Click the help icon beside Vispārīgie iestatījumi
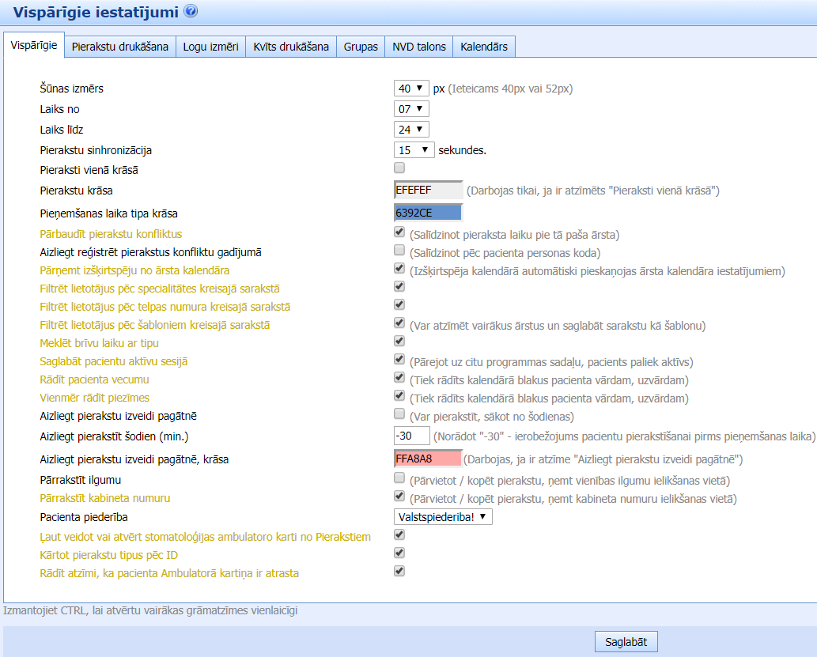Viewport: 817px width, 657px height. (x=191, y=11)
